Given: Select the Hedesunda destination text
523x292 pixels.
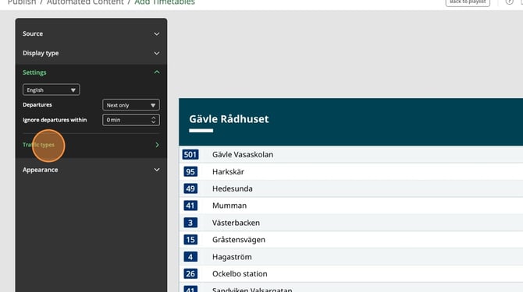Looking at the screenshot, I should tap(233, 189).
